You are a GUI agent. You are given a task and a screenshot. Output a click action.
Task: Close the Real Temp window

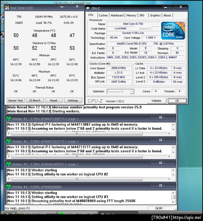pos(77,6)
